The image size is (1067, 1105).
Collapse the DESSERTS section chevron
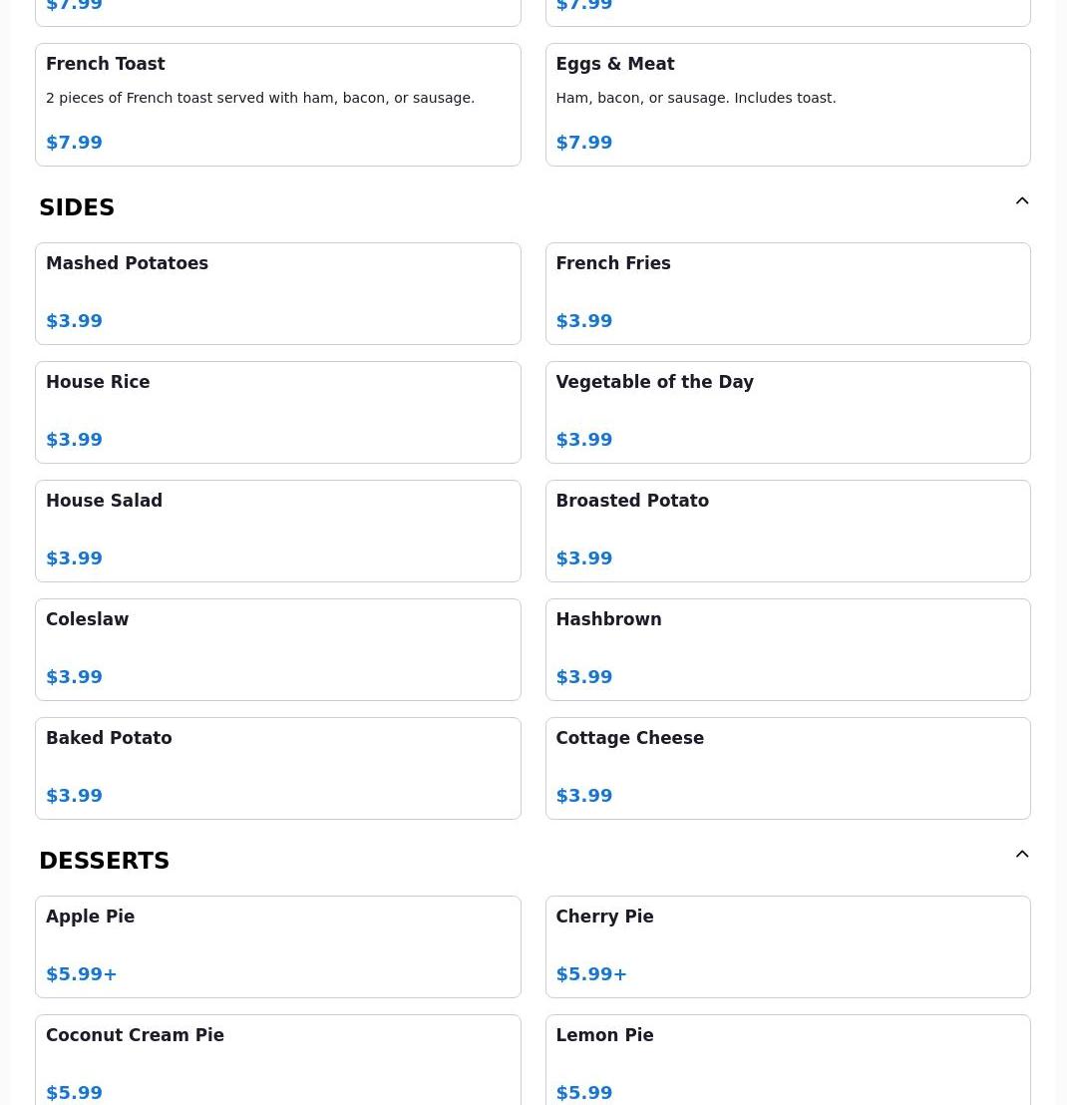point(1022,855)
